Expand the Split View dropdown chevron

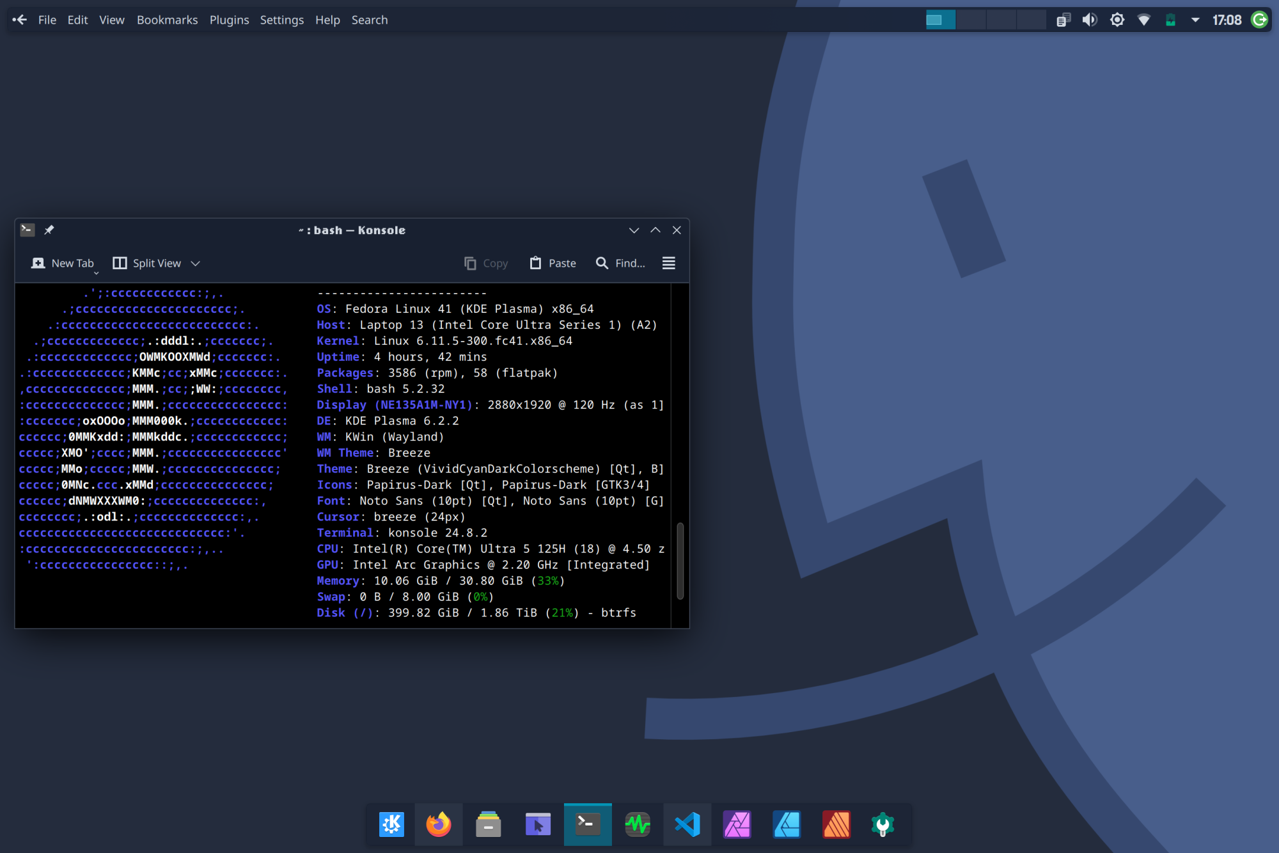pyautogui.click(x=196, y=263)
